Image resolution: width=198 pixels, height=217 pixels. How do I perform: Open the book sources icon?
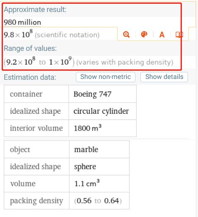(x=179, y=35)
